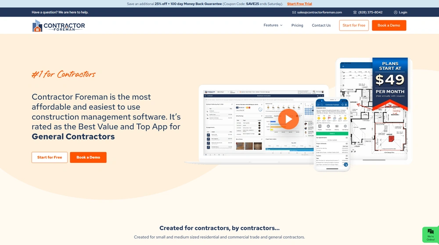Viewport: 439px width, 245px height.
Task: Click the '#1 for Contractors' heading
Action: pos(64,74)
